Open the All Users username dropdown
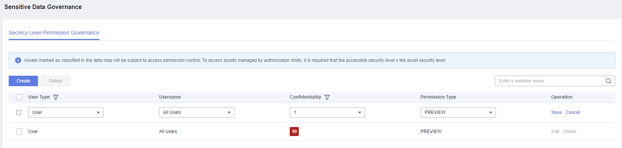The image size is (622, 148). (x=196, y=112)
